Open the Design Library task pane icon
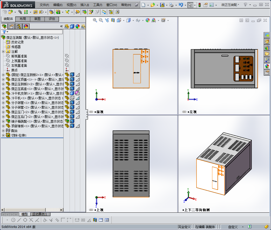 click(267, 48)
